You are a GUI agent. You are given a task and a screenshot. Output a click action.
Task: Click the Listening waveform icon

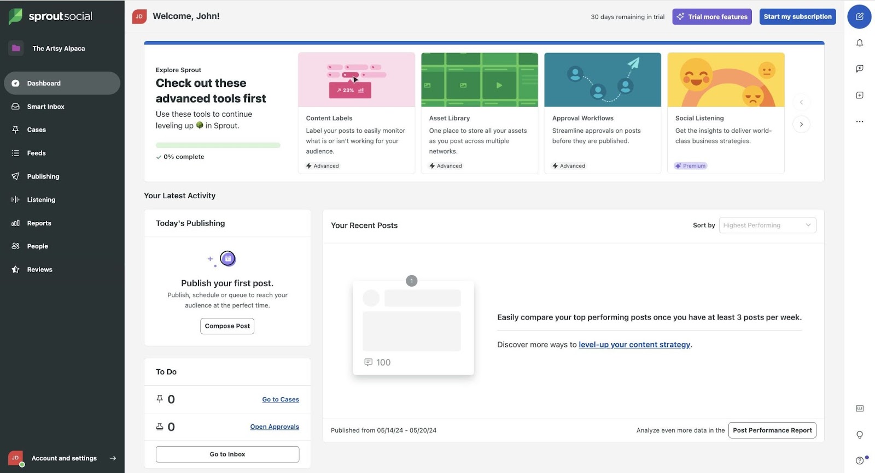coord(15,200)
